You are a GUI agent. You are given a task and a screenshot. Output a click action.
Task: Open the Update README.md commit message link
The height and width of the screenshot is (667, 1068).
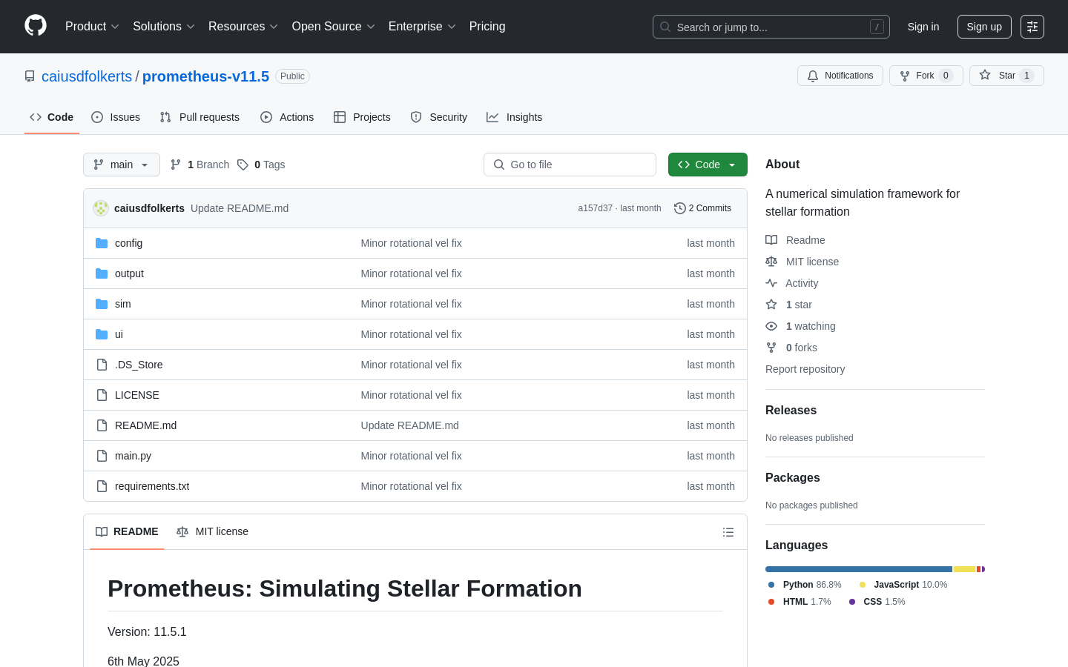[409, 425]
